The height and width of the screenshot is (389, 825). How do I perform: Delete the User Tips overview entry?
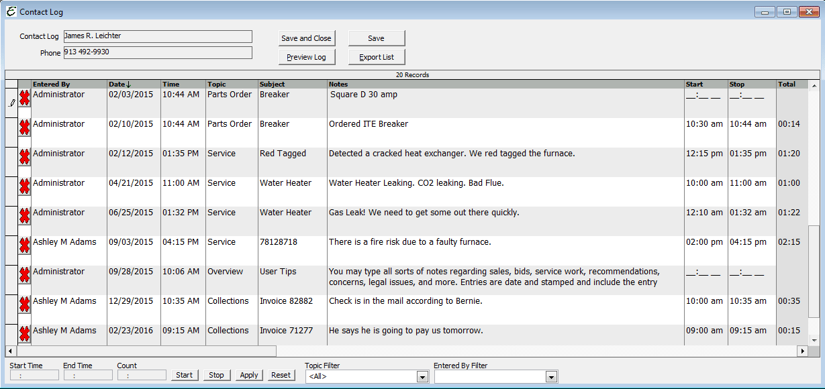[24, 275]
